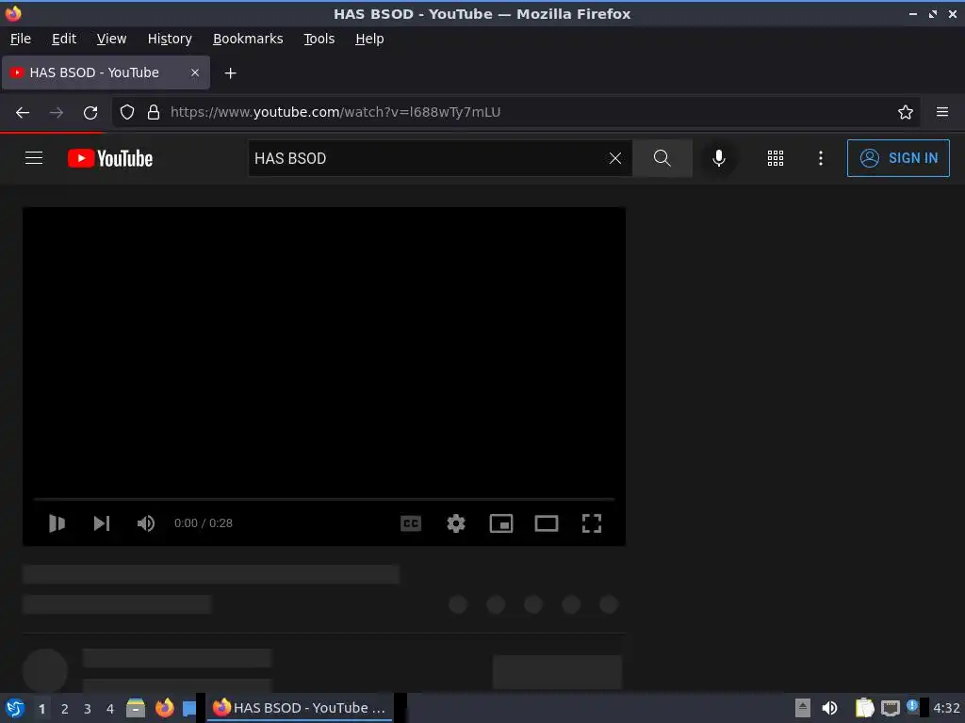Viewport: 965px width, 723px height.
Task: Open the clipboard manager tray icon
Action: point(864,708)
